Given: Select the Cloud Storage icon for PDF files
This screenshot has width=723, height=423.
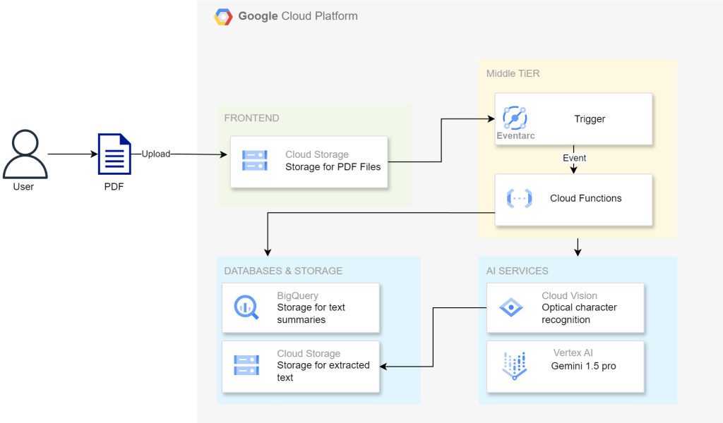Looking at the screenshot, I should (254, 160).
